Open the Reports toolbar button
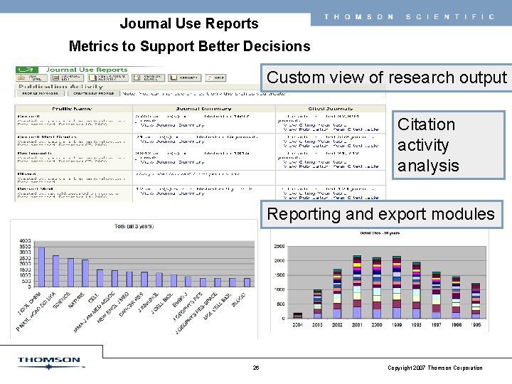512x384 pixels. click(185, 78)
